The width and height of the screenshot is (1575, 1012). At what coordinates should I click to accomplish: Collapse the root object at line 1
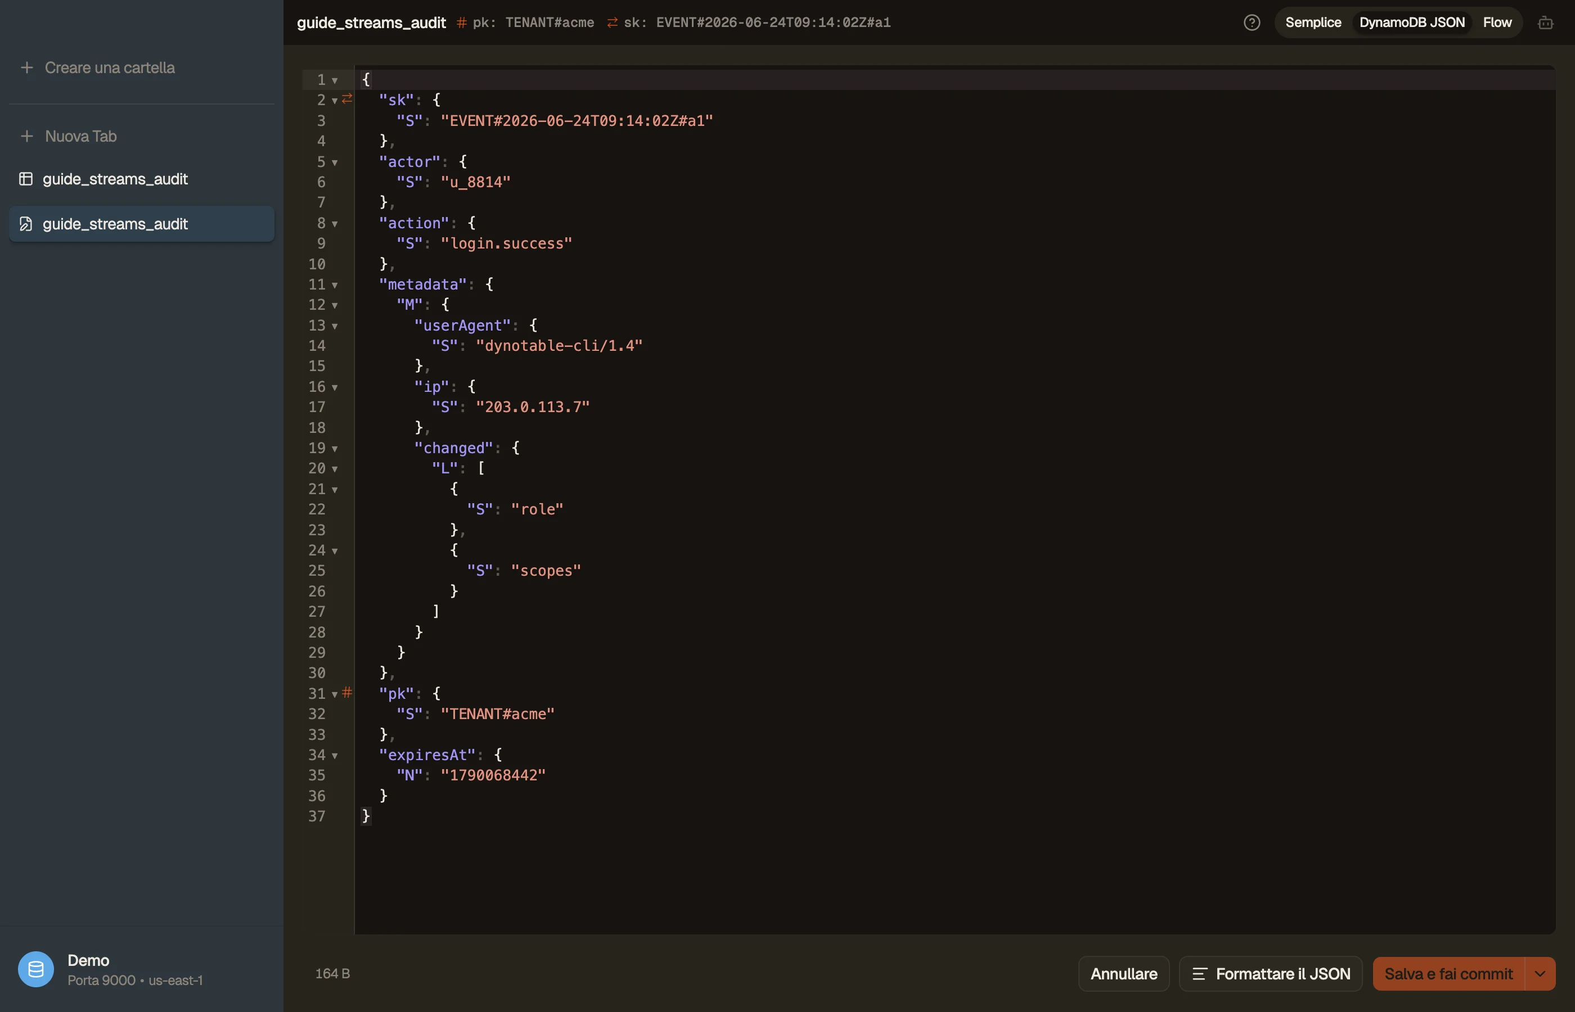tap(335, 80)
